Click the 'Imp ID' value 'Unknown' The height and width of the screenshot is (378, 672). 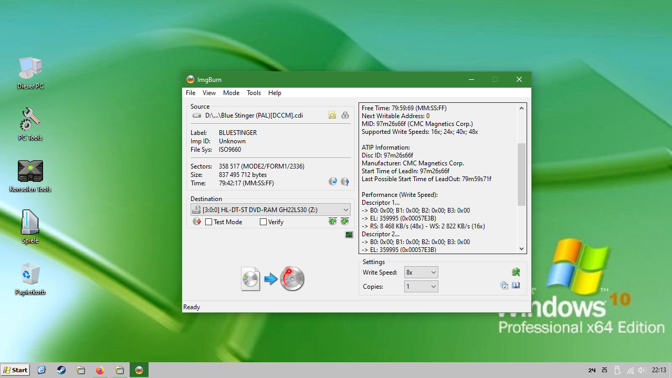coord(232,141)
